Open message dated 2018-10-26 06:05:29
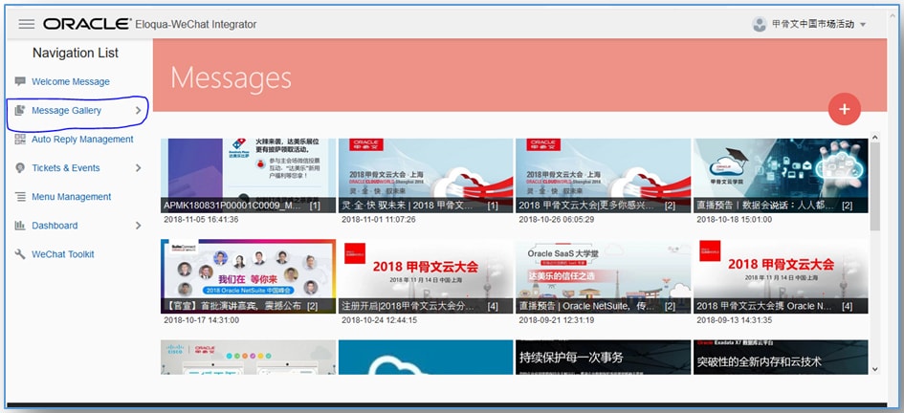The width and height of the screenshot is (904, 413). coord(603,176)
